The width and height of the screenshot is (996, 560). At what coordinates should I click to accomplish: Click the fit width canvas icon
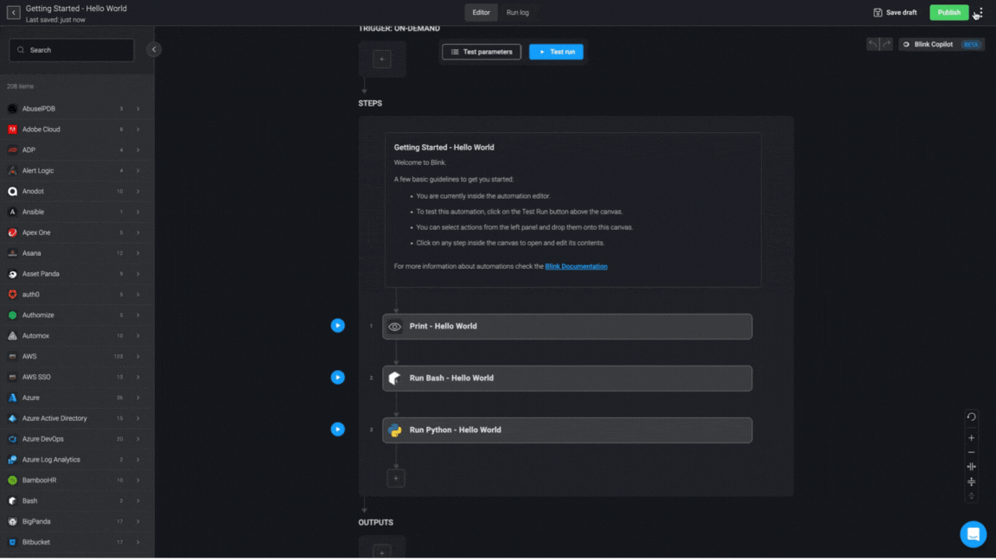tap(971, 467)
